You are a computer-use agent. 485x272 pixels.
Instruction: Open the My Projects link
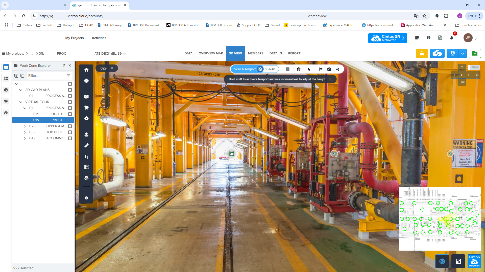75,38
